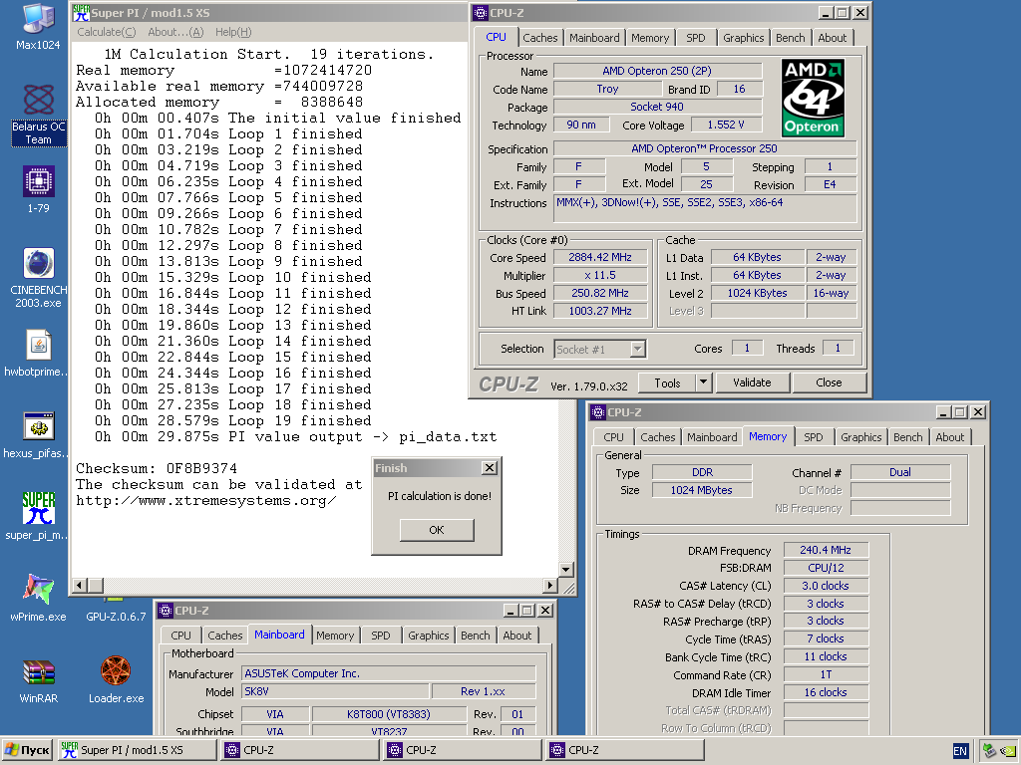Open the About menu in Super PI
Viewport: 1021px width, 765px height.
coord(175,32)
